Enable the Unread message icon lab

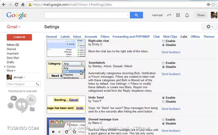(163, 120)
